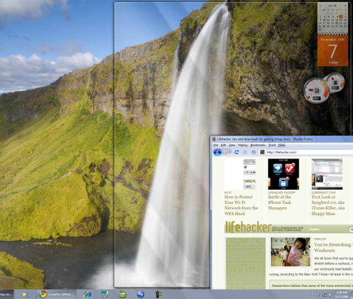Open the taskbar clock showing 4:39 PM
Image resolution: width=353 pixels, height=299 pixels.
pyautogui.click(x=341, y=295)
